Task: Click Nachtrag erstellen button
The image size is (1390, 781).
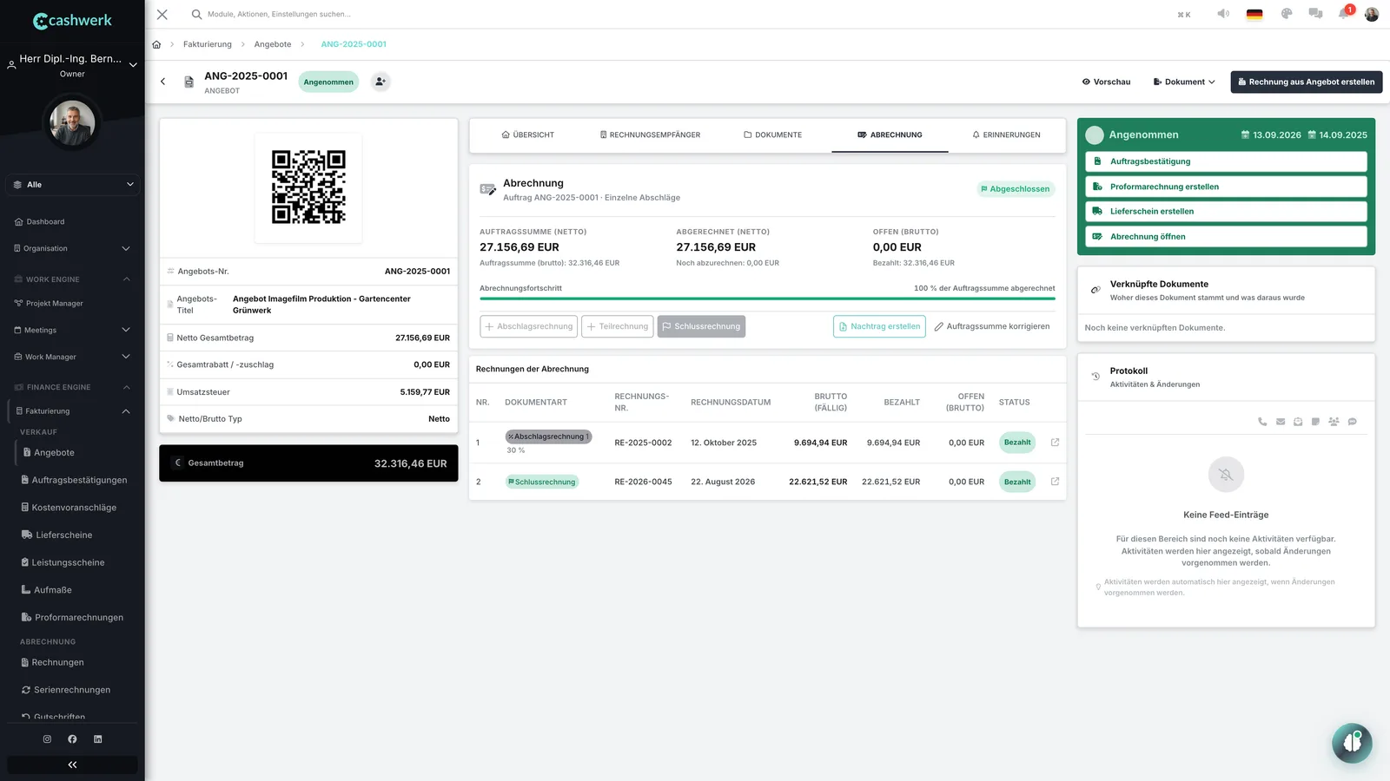Action: click(879, 326)
